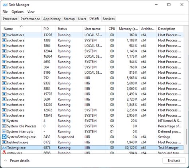The width and height of the screenshot is (189, 168).
Task: Click the SystemSettings.exe gear icon
Action: [x=4, y=137]
